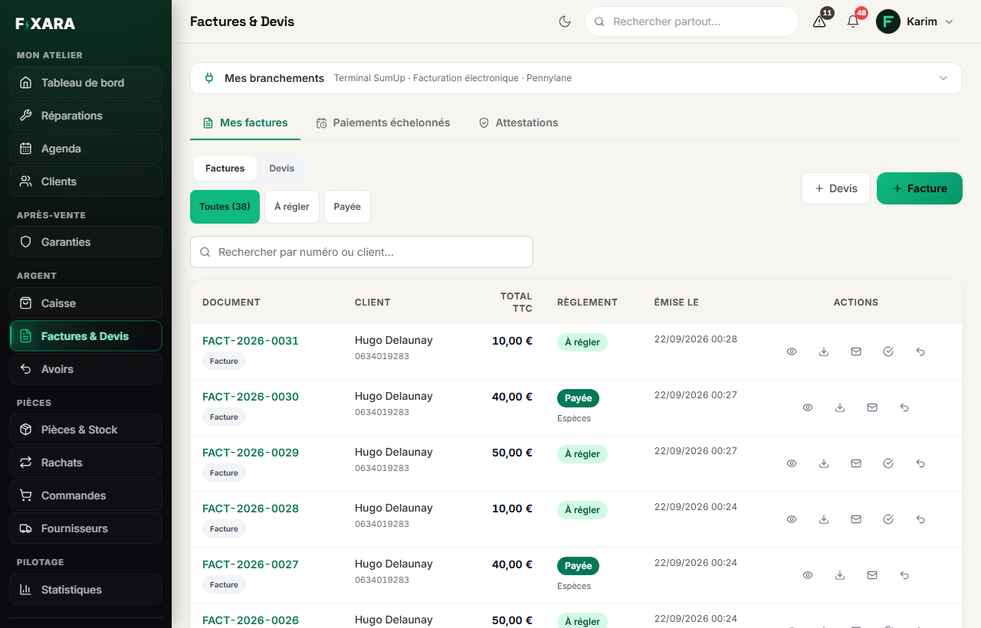Click the undo arrow icon for FACT-2026-0027
The image size is (981, 628).
click(904, 575)
